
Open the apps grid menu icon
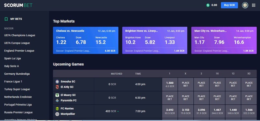click(253, 5)
